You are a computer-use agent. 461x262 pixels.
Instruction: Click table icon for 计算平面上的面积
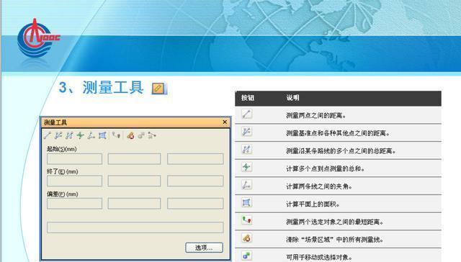point(246,202)
